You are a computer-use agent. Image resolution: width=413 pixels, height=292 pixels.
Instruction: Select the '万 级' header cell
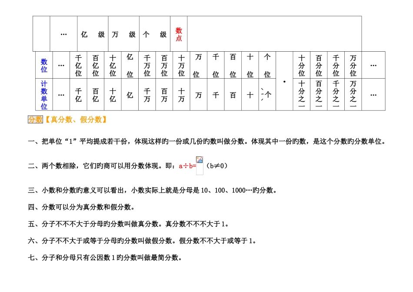coord(124,34)
